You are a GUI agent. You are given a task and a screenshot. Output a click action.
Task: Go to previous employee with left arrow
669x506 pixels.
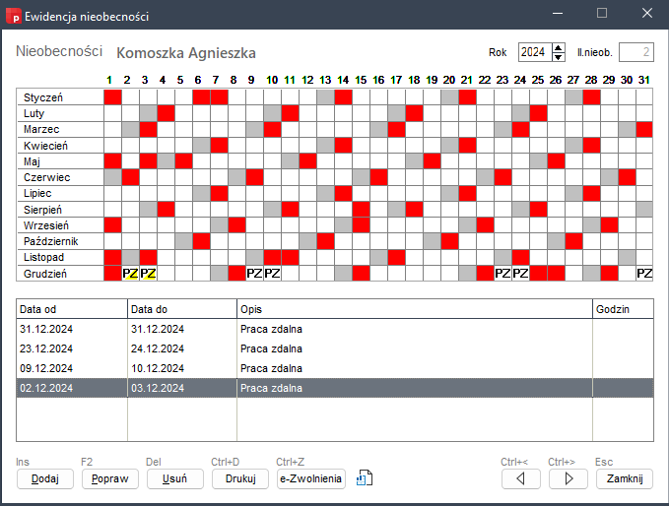tap(521, 479)
